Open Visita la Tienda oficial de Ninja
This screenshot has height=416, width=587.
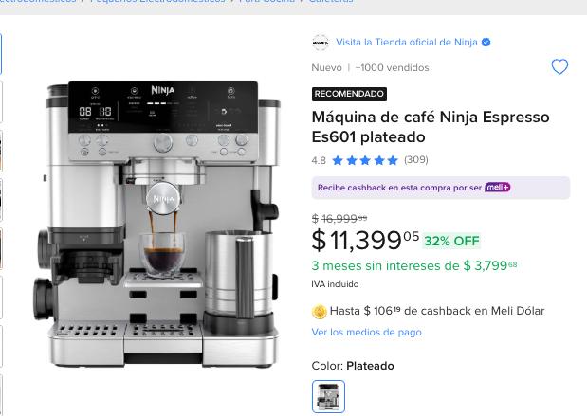point(407,43)
